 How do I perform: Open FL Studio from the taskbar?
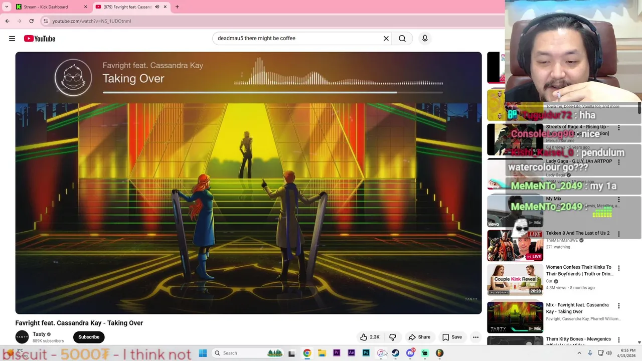pos(440,353)
